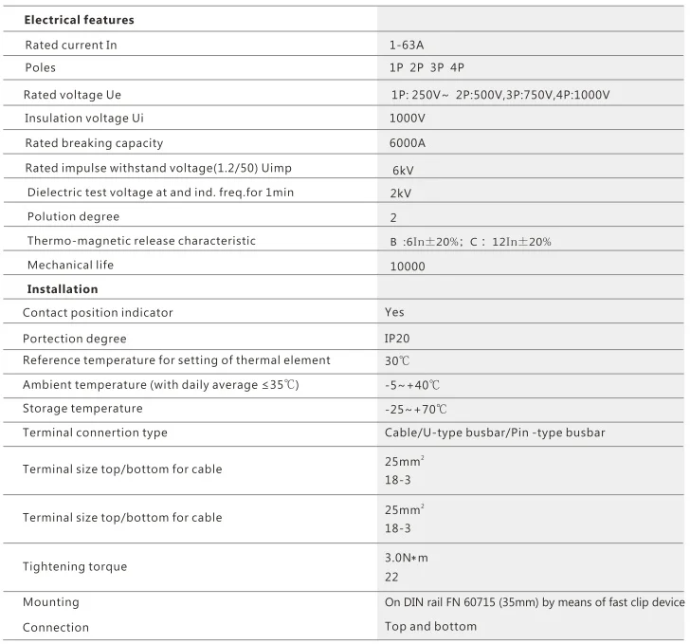690x644 pixels.
Task: Click the Installation section header
Action: 63,289
